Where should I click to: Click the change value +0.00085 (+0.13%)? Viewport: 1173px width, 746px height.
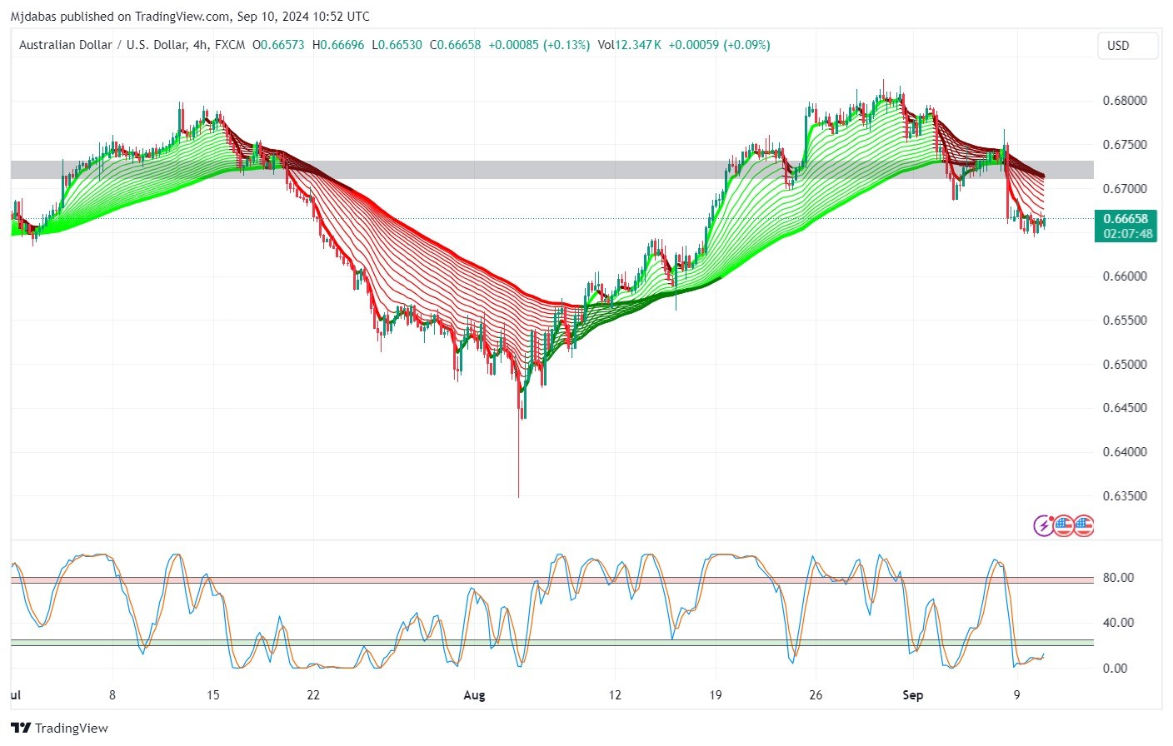click(x=539, y=45)
